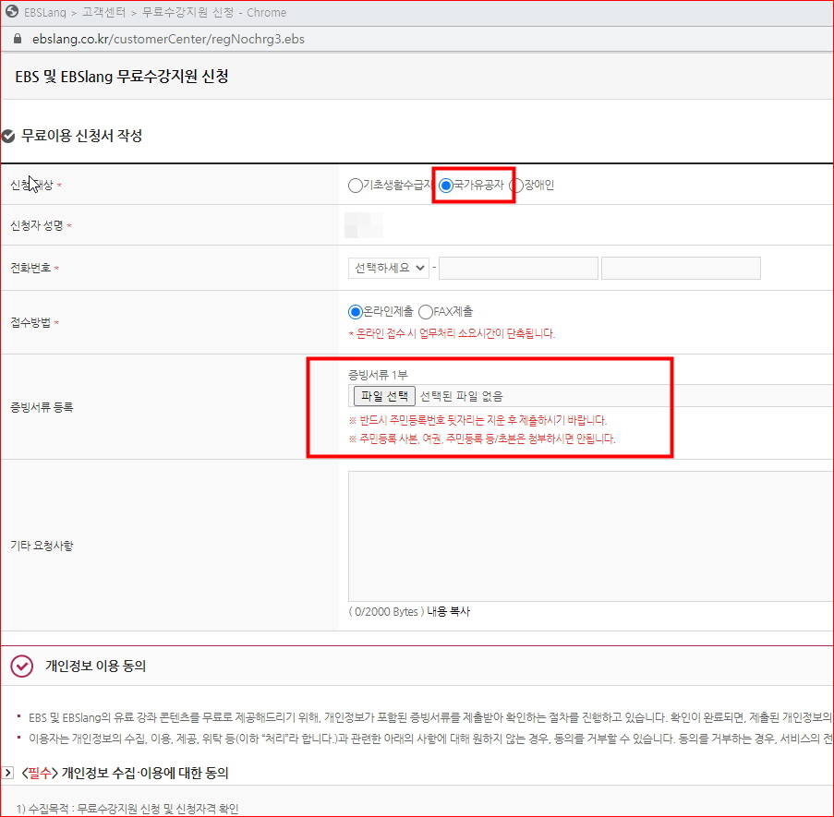Select 온라인제출 as the submission method
The width and height of the screenshot is (834, 817).
[356, 313]
